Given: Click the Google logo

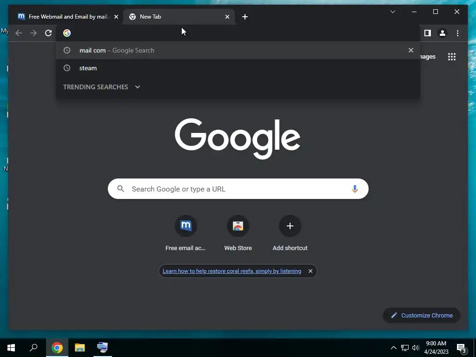Looking at the screenshot, I should (x=238, y=139).
